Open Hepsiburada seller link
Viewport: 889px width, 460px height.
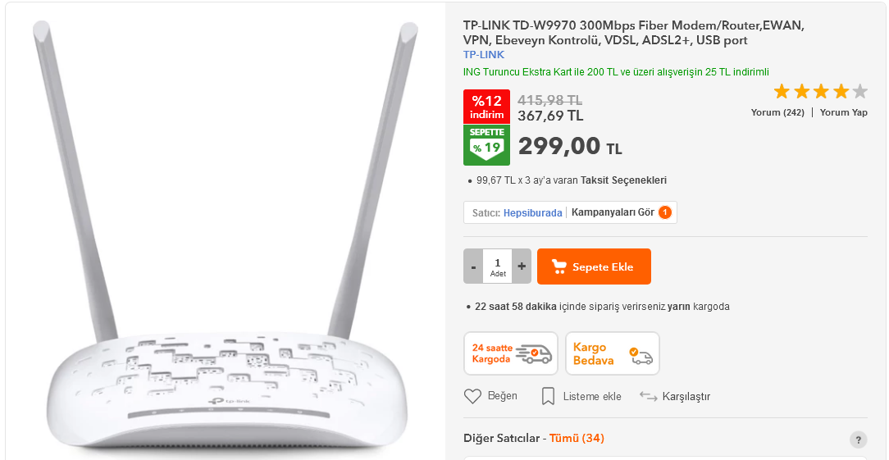pos(532,212)
